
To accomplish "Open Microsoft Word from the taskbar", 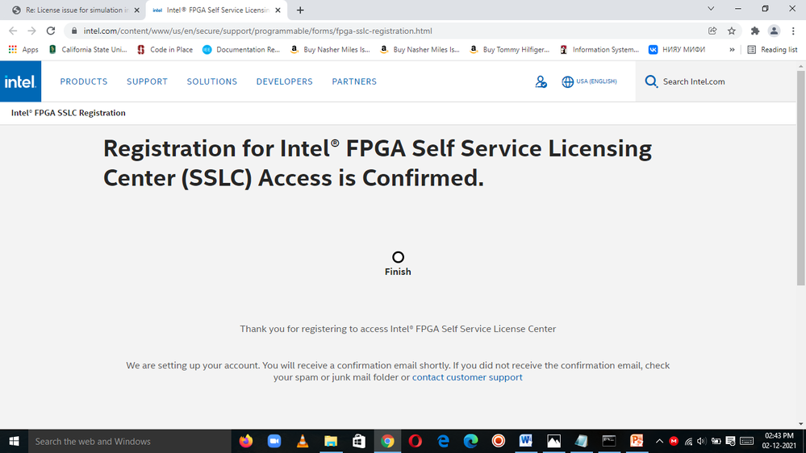I will coord(525,441).
